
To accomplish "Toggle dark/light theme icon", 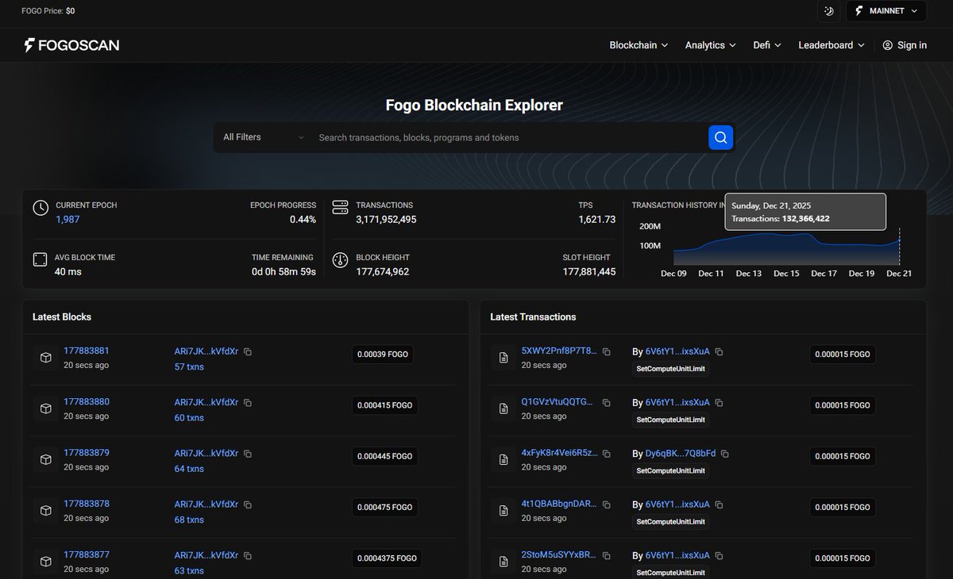I will pyautogui.click(x=829, y=11).
